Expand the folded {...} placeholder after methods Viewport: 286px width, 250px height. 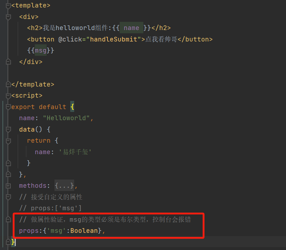(65, 186)
